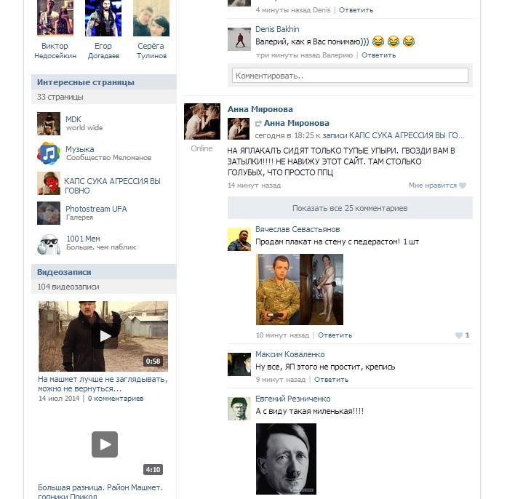Open the image attached to Вячеслав Севастьянов's comment
Screen dimensions: 531x499
(300, 290)
